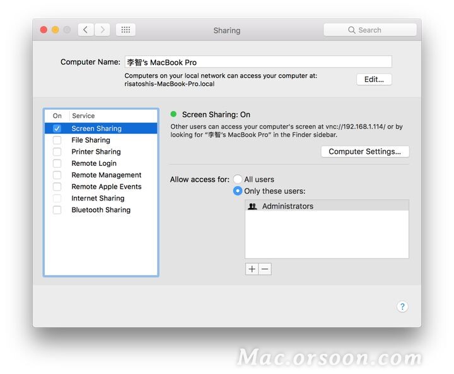Select Only these users radio button

click(x=238, y=191)
